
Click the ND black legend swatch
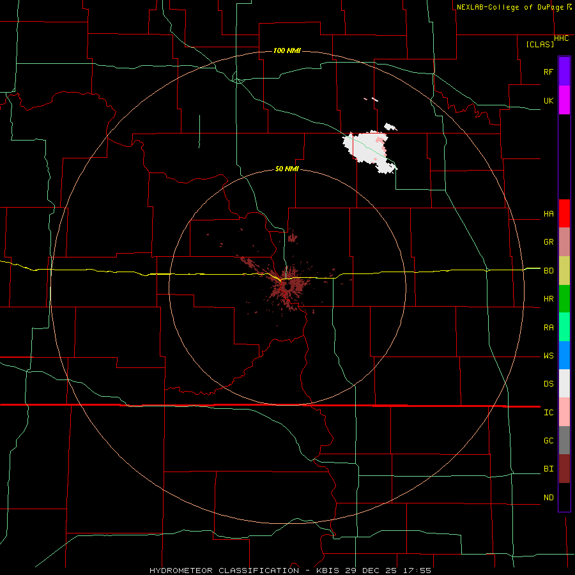[x=564, y=497]
